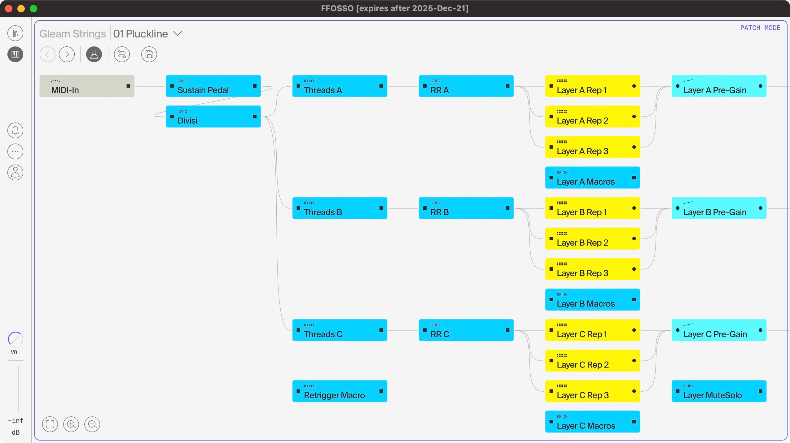Click the forward navigation arrow
790x443 pixels.
click(67, 54)
